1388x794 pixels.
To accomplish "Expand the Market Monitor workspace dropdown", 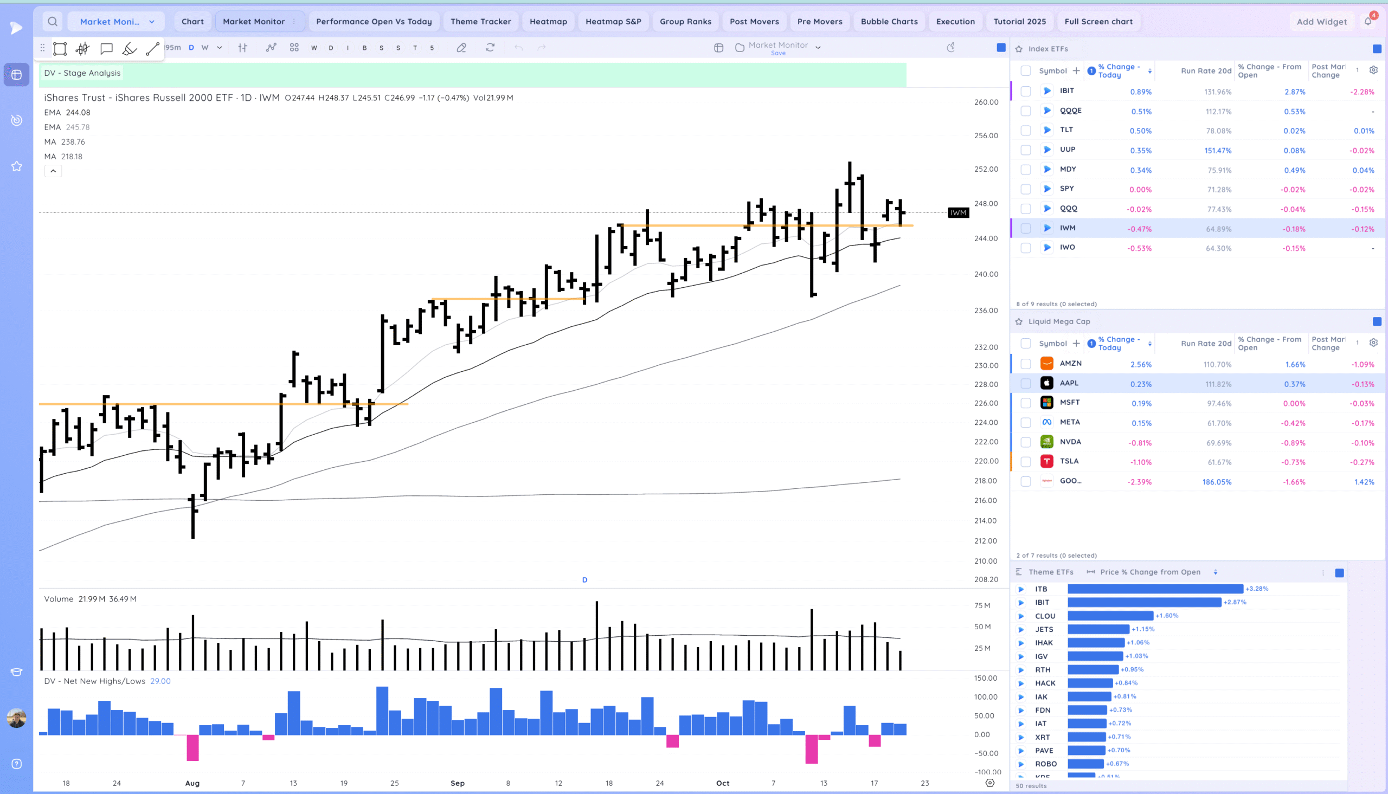I will click(x=152, y=22).
